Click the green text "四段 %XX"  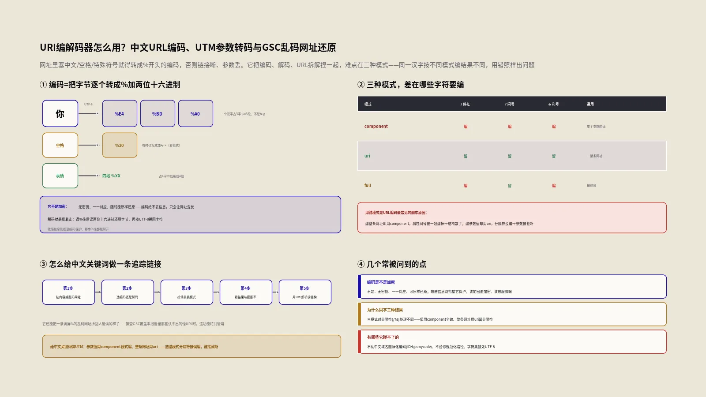pyautogui.click(x=111, y=176)
